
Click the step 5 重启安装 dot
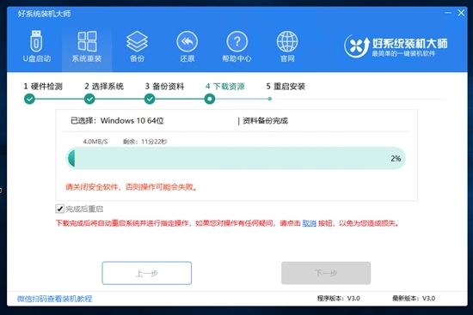[270, 99]
